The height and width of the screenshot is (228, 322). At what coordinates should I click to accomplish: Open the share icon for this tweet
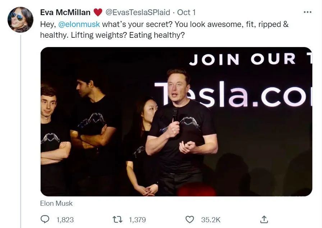coord(264,219)
